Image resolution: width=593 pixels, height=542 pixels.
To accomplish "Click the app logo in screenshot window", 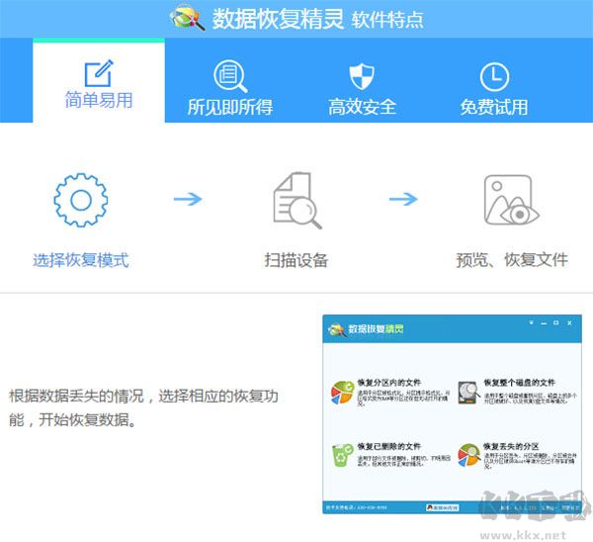I will [337, 329].
